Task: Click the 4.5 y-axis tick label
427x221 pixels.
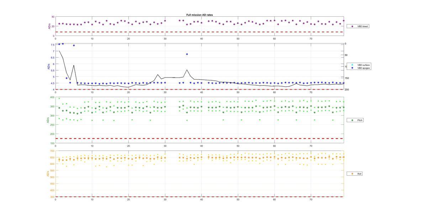Action: [x=53, y=83]
